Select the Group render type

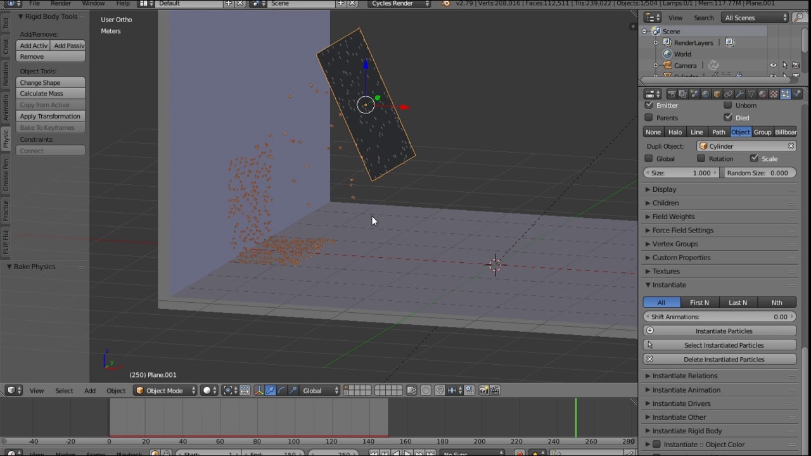pyautogui.click(x=762, y=132)
